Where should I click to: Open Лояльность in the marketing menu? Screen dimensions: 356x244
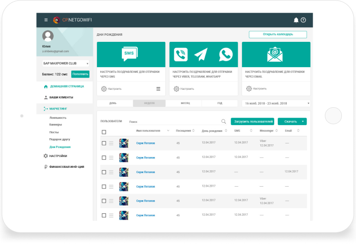[x=58, y=118]
